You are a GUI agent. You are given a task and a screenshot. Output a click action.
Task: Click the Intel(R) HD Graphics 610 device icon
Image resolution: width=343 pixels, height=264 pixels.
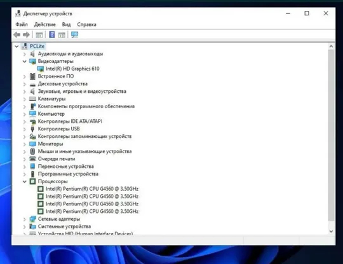(41, 69)
